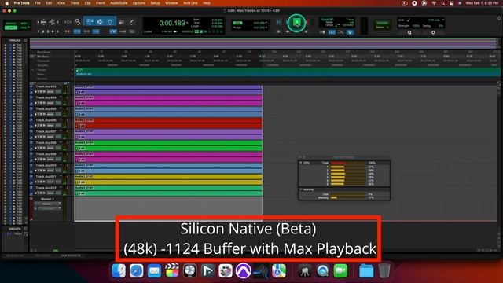Click main counter 0:00.189 display
Image resolution: width=503 pixels, height=283 pixels.
click(172, 23)
